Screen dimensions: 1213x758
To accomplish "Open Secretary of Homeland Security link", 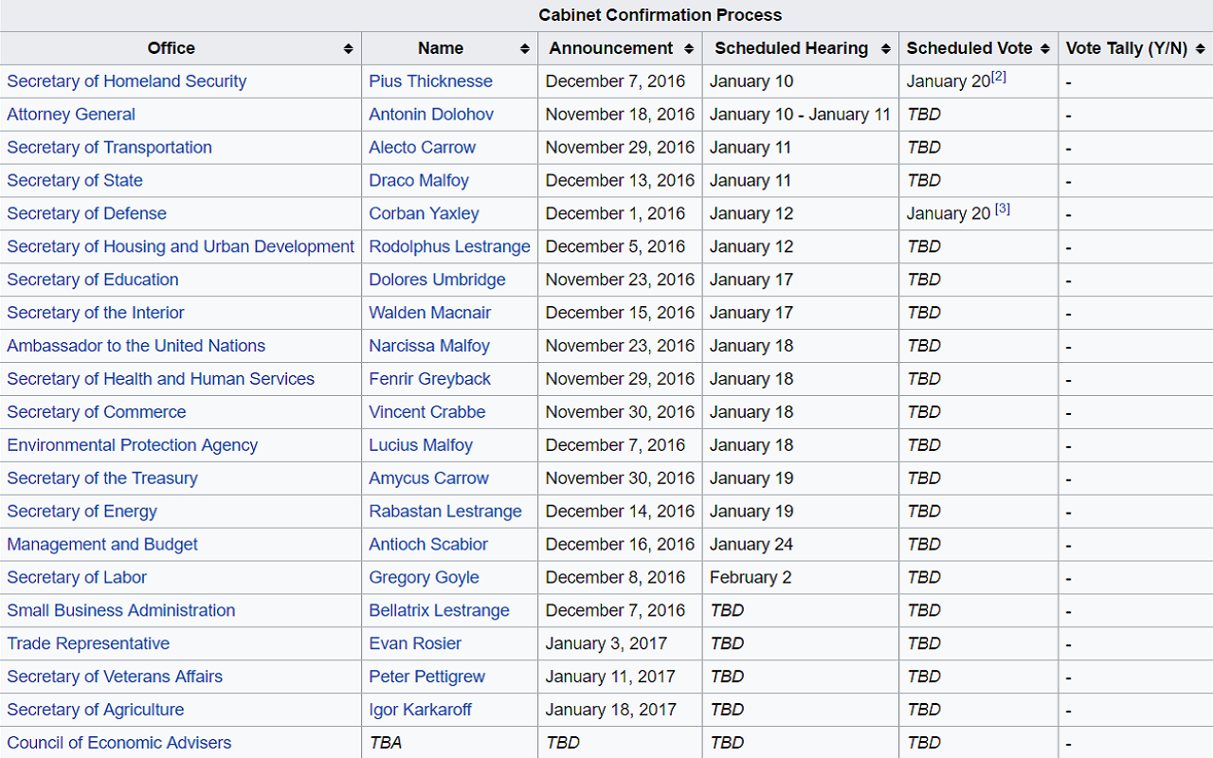I will [x=126, y=81].
